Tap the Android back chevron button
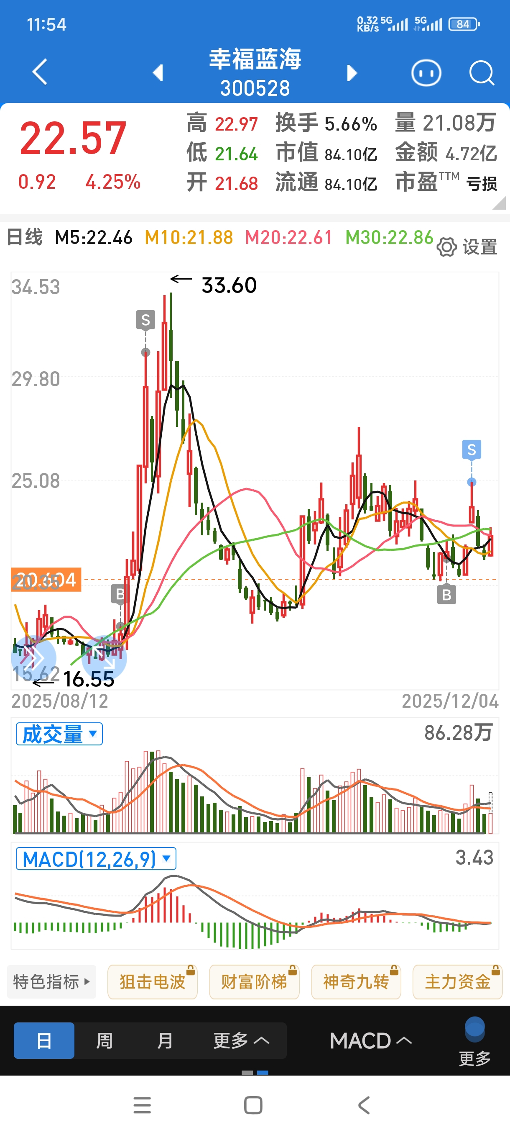Screen dimensions: 510x1135 click(364, 1105)
